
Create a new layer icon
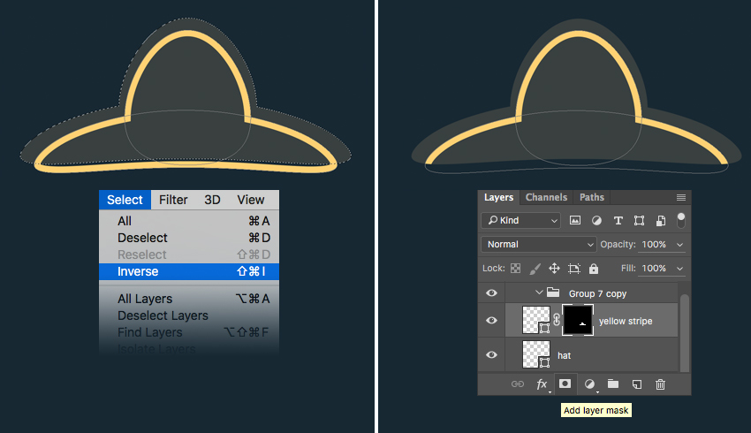tap(636, 384)
